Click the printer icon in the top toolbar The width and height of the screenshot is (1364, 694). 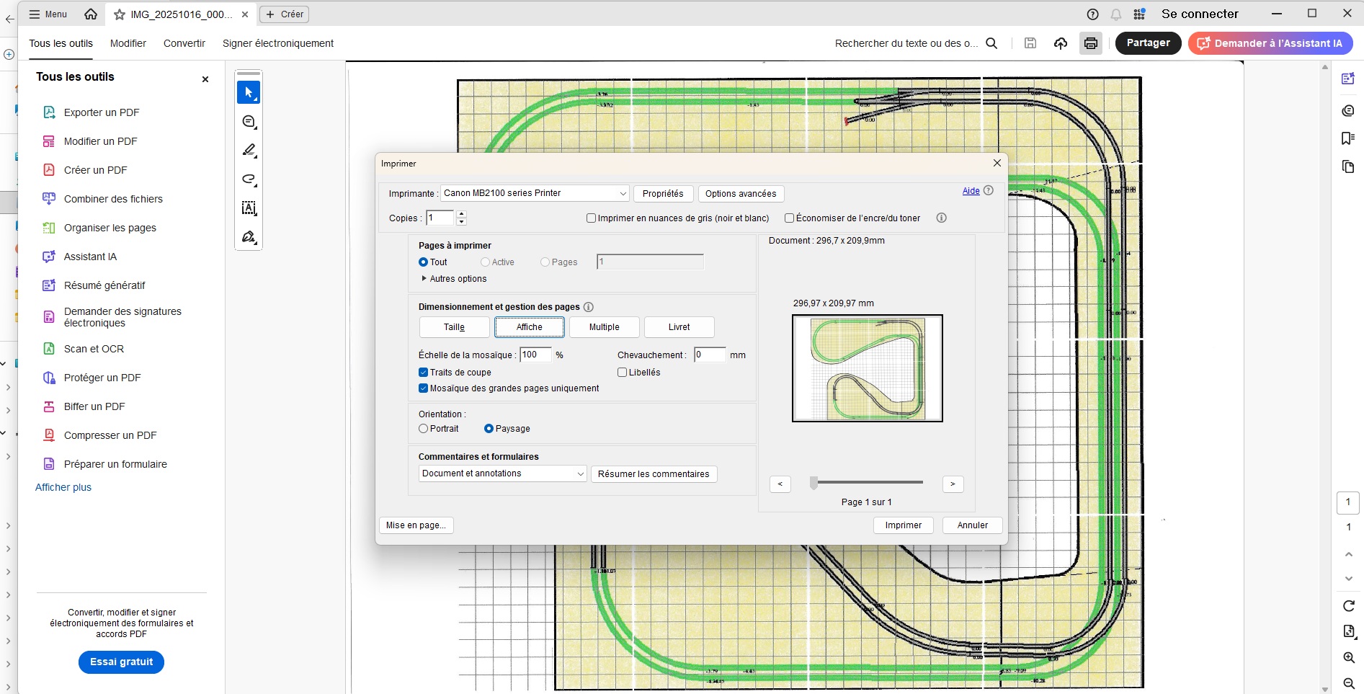click(1090, 43)
